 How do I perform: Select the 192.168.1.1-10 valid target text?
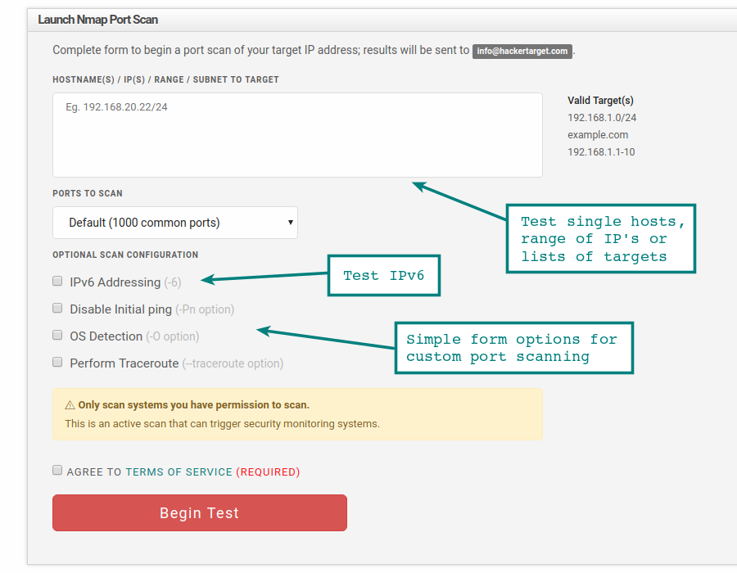pos(601,152)
